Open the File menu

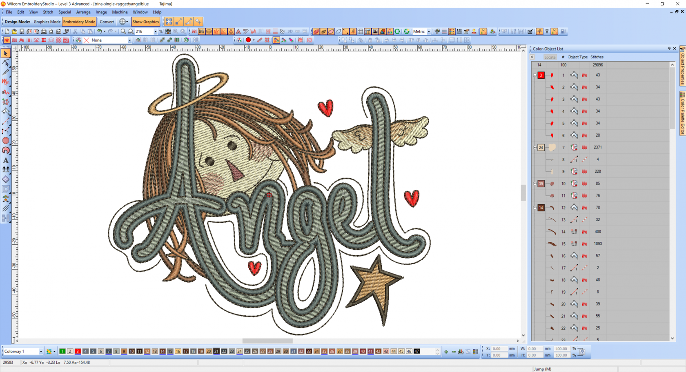pyautogui.click(x=9, y=12)
